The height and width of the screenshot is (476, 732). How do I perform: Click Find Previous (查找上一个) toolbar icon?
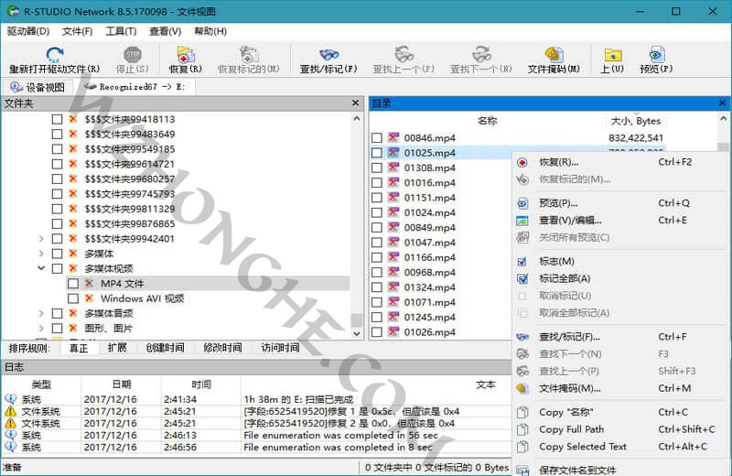click(x=404, y=55)
